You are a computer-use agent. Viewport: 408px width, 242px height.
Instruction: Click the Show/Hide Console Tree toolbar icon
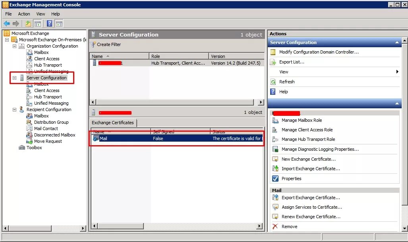point(38,24)
